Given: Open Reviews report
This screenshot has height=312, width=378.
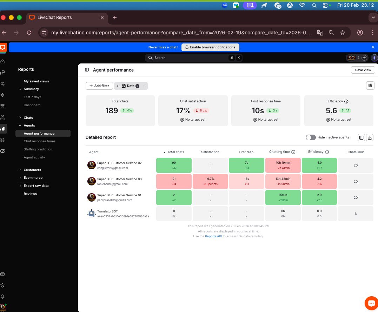Looking at the screenshot, I should (30, 194).
